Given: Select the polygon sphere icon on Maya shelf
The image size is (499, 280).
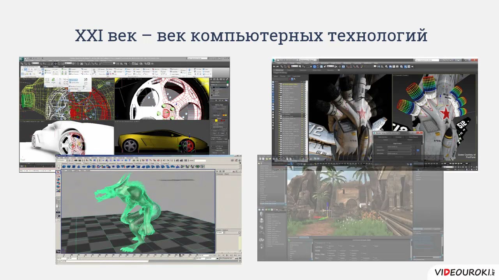Looking at the screenshot, I should 64,166.
